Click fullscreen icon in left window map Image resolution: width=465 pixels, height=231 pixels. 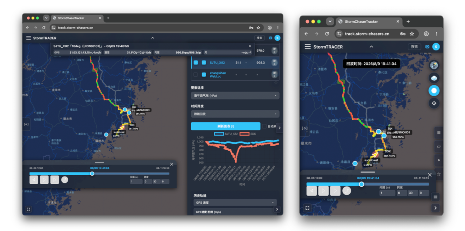(x=28, y=209)
